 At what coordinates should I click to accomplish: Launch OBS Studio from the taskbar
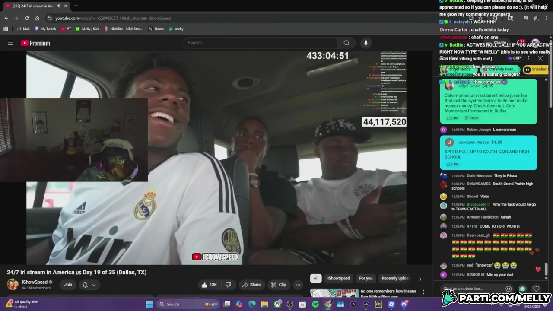[x=290, y=304]
